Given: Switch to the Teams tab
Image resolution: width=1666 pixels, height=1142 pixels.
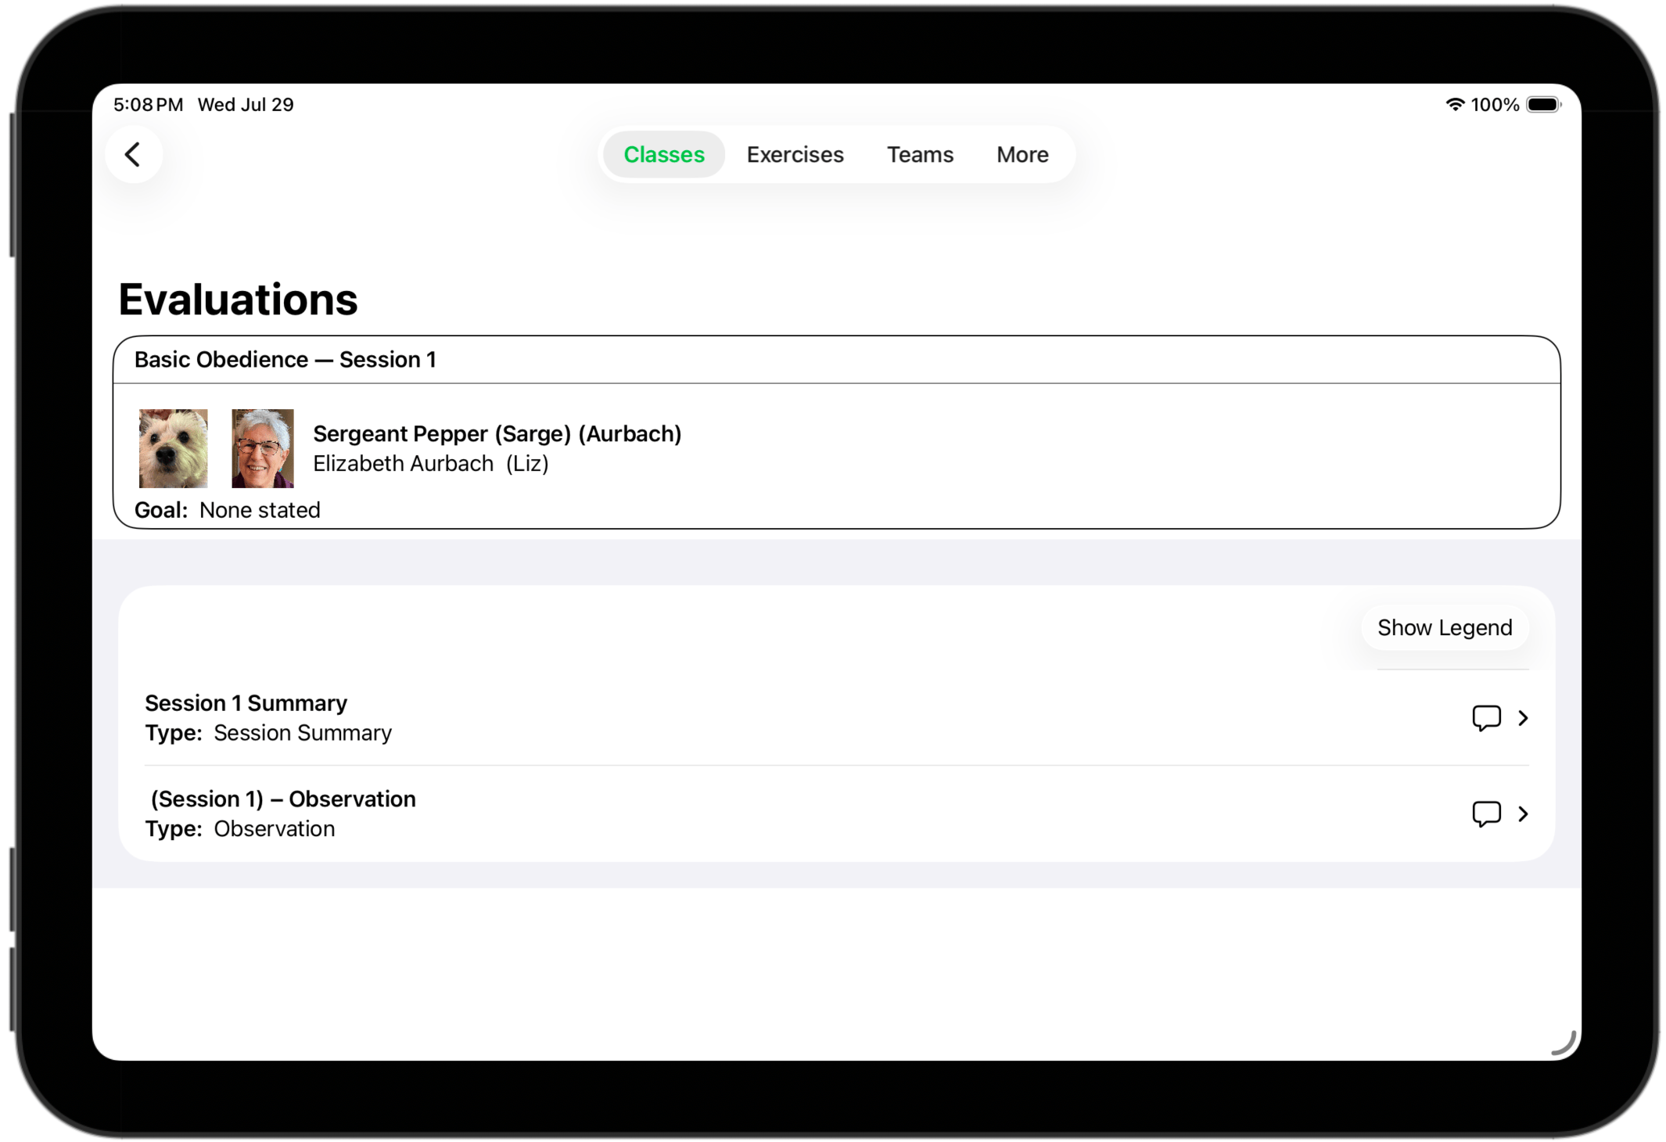Looking at the screenshot, I should pyautogui.click(x=920, y=154).
